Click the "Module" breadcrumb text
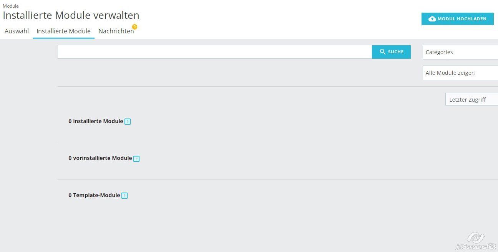 (x=11, y=6)
